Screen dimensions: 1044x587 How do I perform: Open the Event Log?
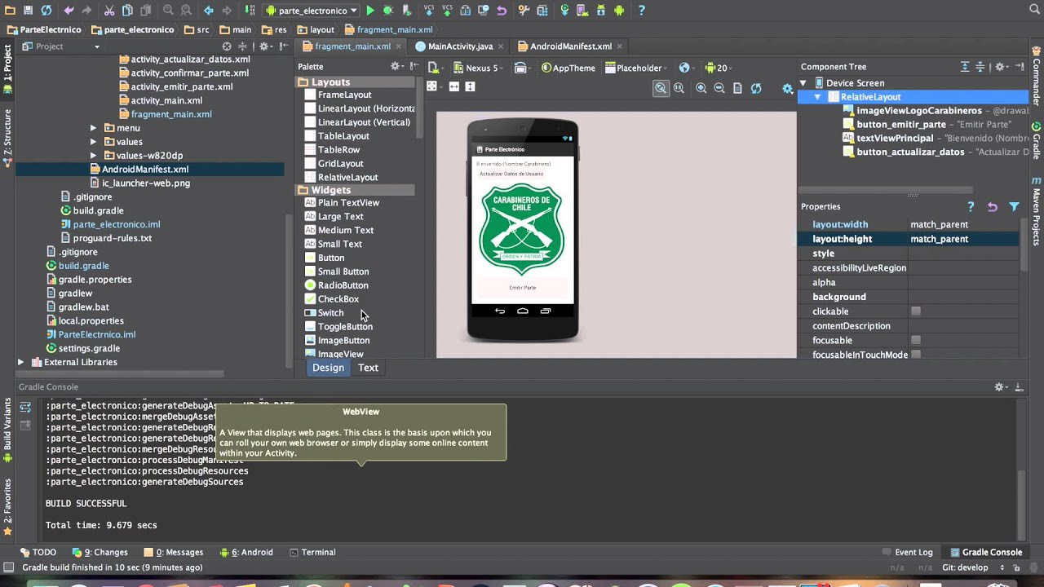tap(906, 552)
